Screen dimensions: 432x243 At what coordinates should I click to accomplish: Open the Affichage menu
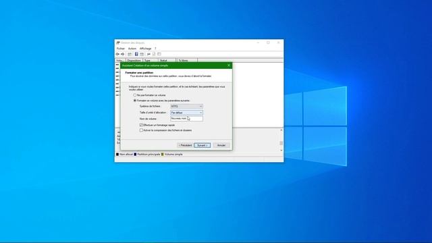146,49
